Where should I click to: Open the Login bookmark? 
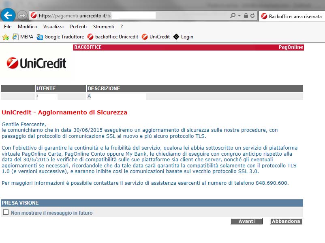click(183, 37)
